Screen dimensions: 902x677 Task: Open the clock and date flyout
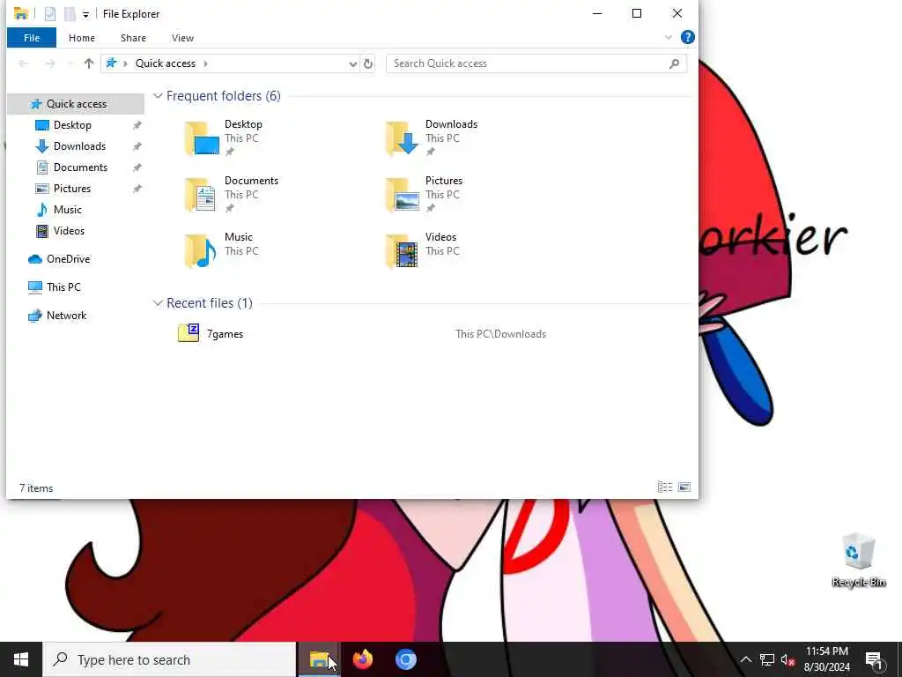[826, 659]
